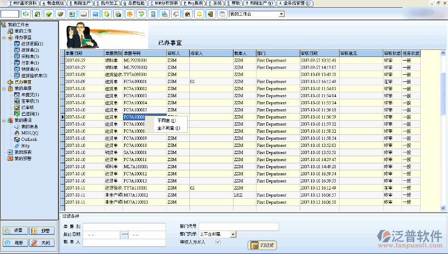Click the yellow bell alert icon in toolbar
Screen dimensions: 448x254
[199, 14]
